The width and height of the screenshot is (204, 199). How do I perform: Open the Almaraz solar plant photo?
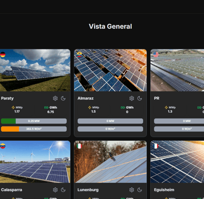point(110,70)
